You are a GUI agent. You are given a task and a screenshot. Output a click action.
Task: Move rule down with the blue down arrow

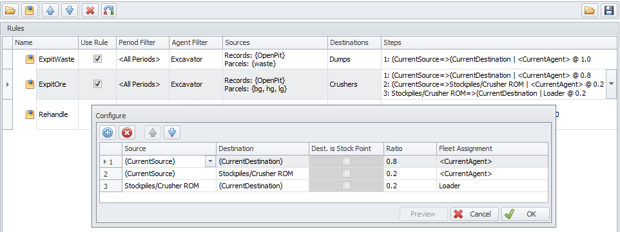70,10
